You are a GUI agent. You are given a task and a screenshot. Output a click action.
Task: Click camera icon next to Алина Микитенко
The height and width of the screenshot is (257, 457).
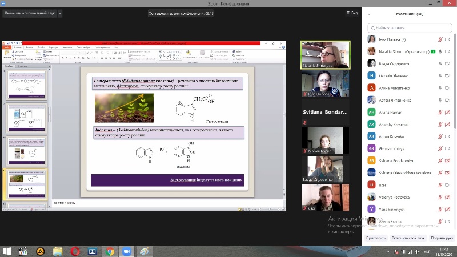click(x=448, y=88)
